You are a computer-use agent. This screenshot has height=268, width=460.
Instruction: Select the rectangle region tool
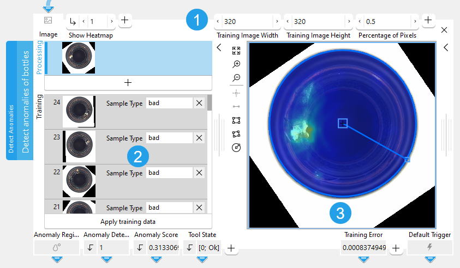tap(236, 120)
